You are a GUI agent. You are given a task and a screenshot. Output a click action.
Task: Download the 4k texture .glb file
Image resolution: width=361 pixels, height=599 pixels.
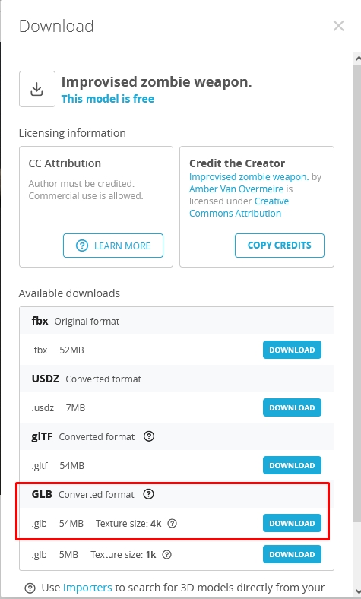coord(292,523)
